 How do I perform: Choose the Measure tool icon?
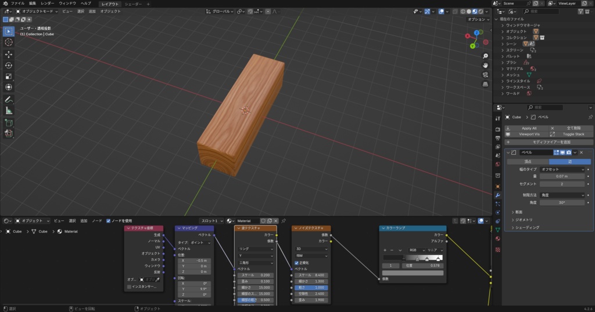9,110
